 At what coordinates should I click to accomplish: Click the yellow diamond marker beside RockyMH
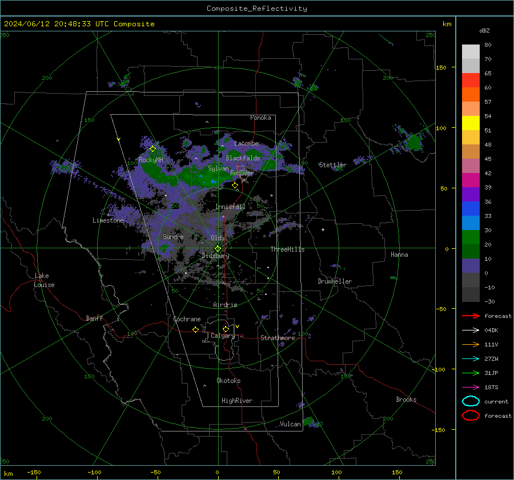coord(152,149)
